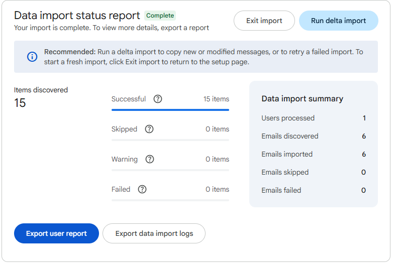This screenshot has height=265, width=399.
Task: Click the Successful progress bar
Action: [170, 110]
